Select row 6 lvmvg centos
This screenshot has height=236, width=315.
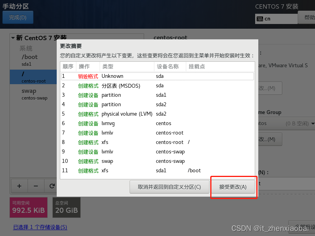coord(157,124)
